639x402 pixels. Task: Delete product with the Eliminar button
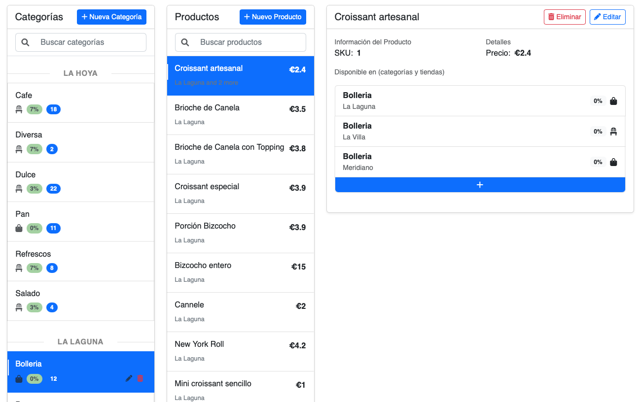(565, 17)
